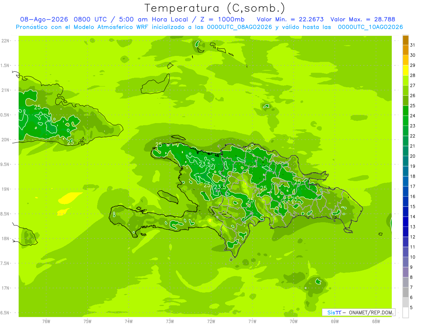Click the legend value '15'

point(413,206)
